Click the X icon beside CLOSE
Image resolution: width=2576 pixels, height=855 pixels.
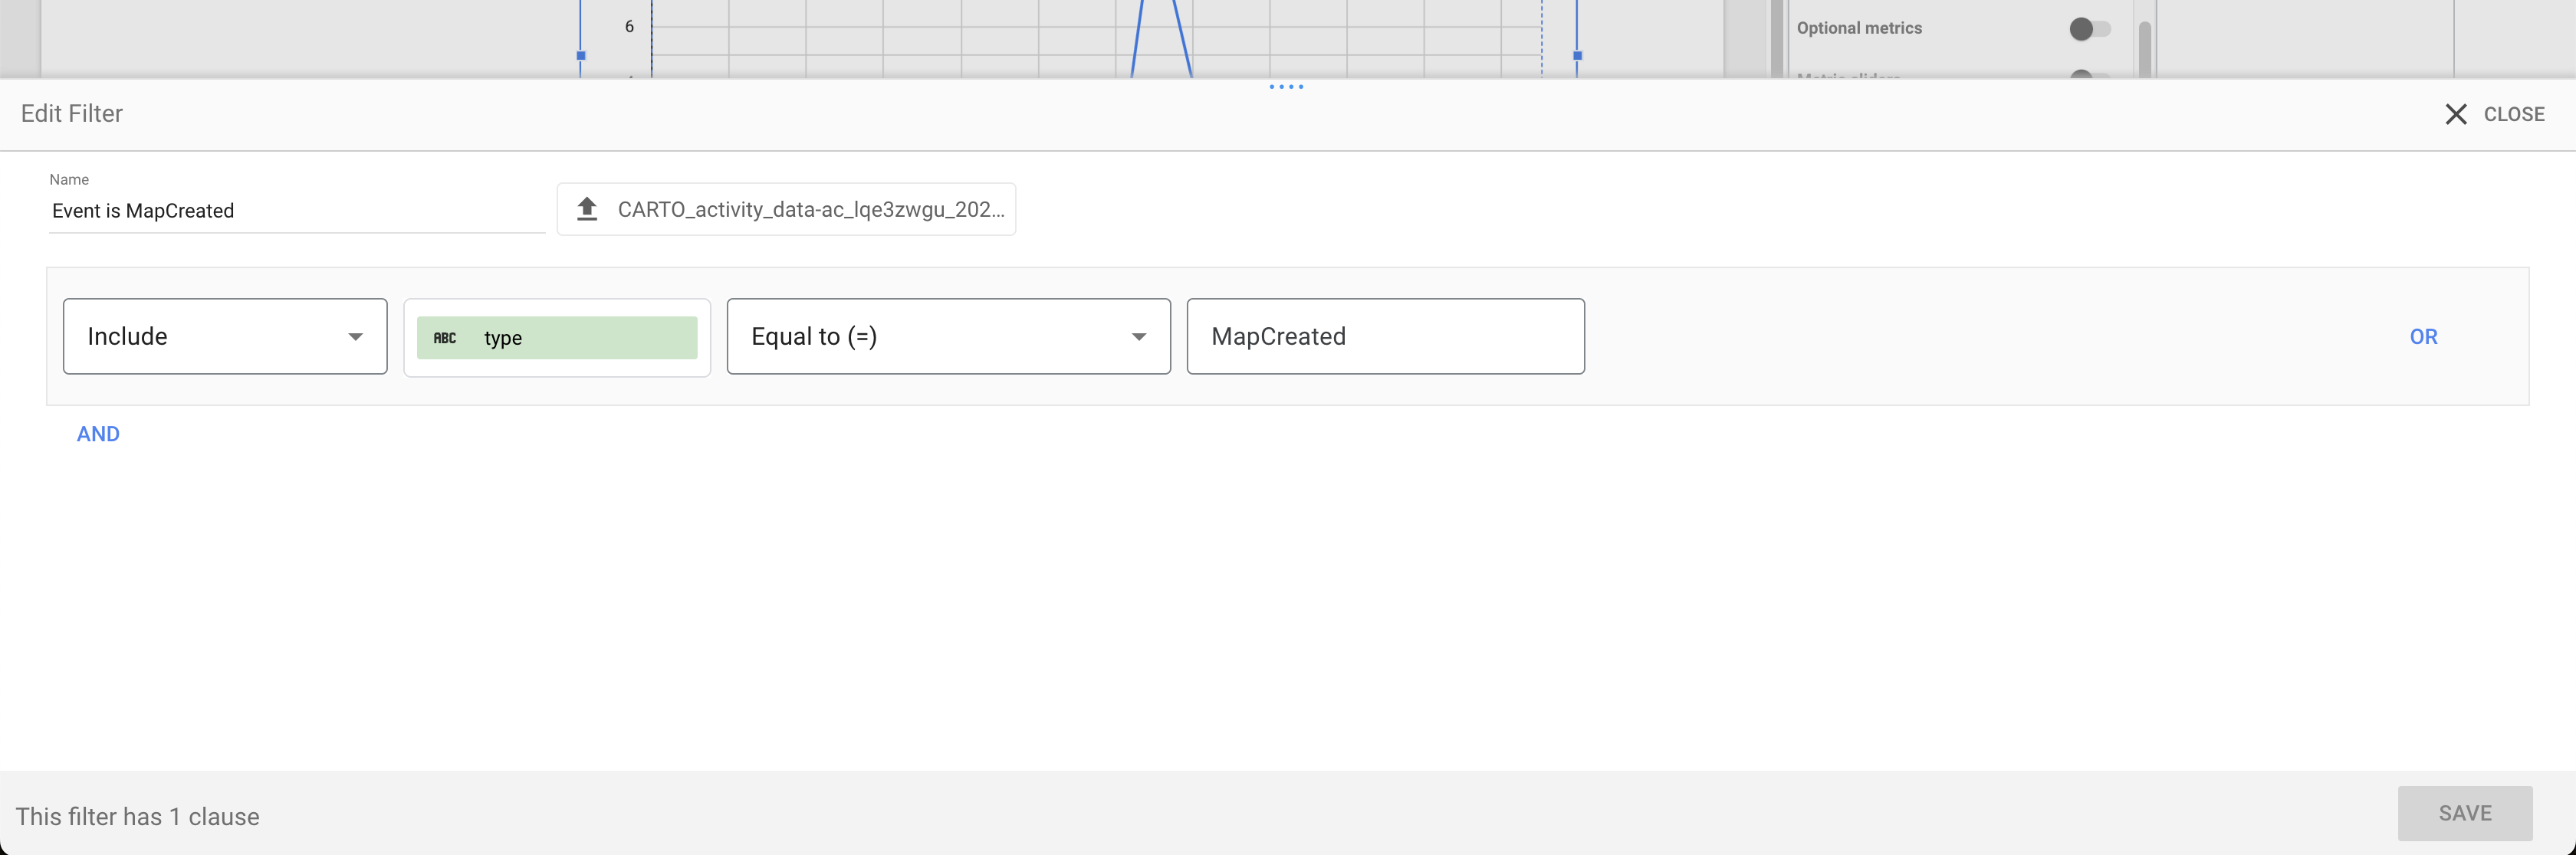coord(2455,114)
